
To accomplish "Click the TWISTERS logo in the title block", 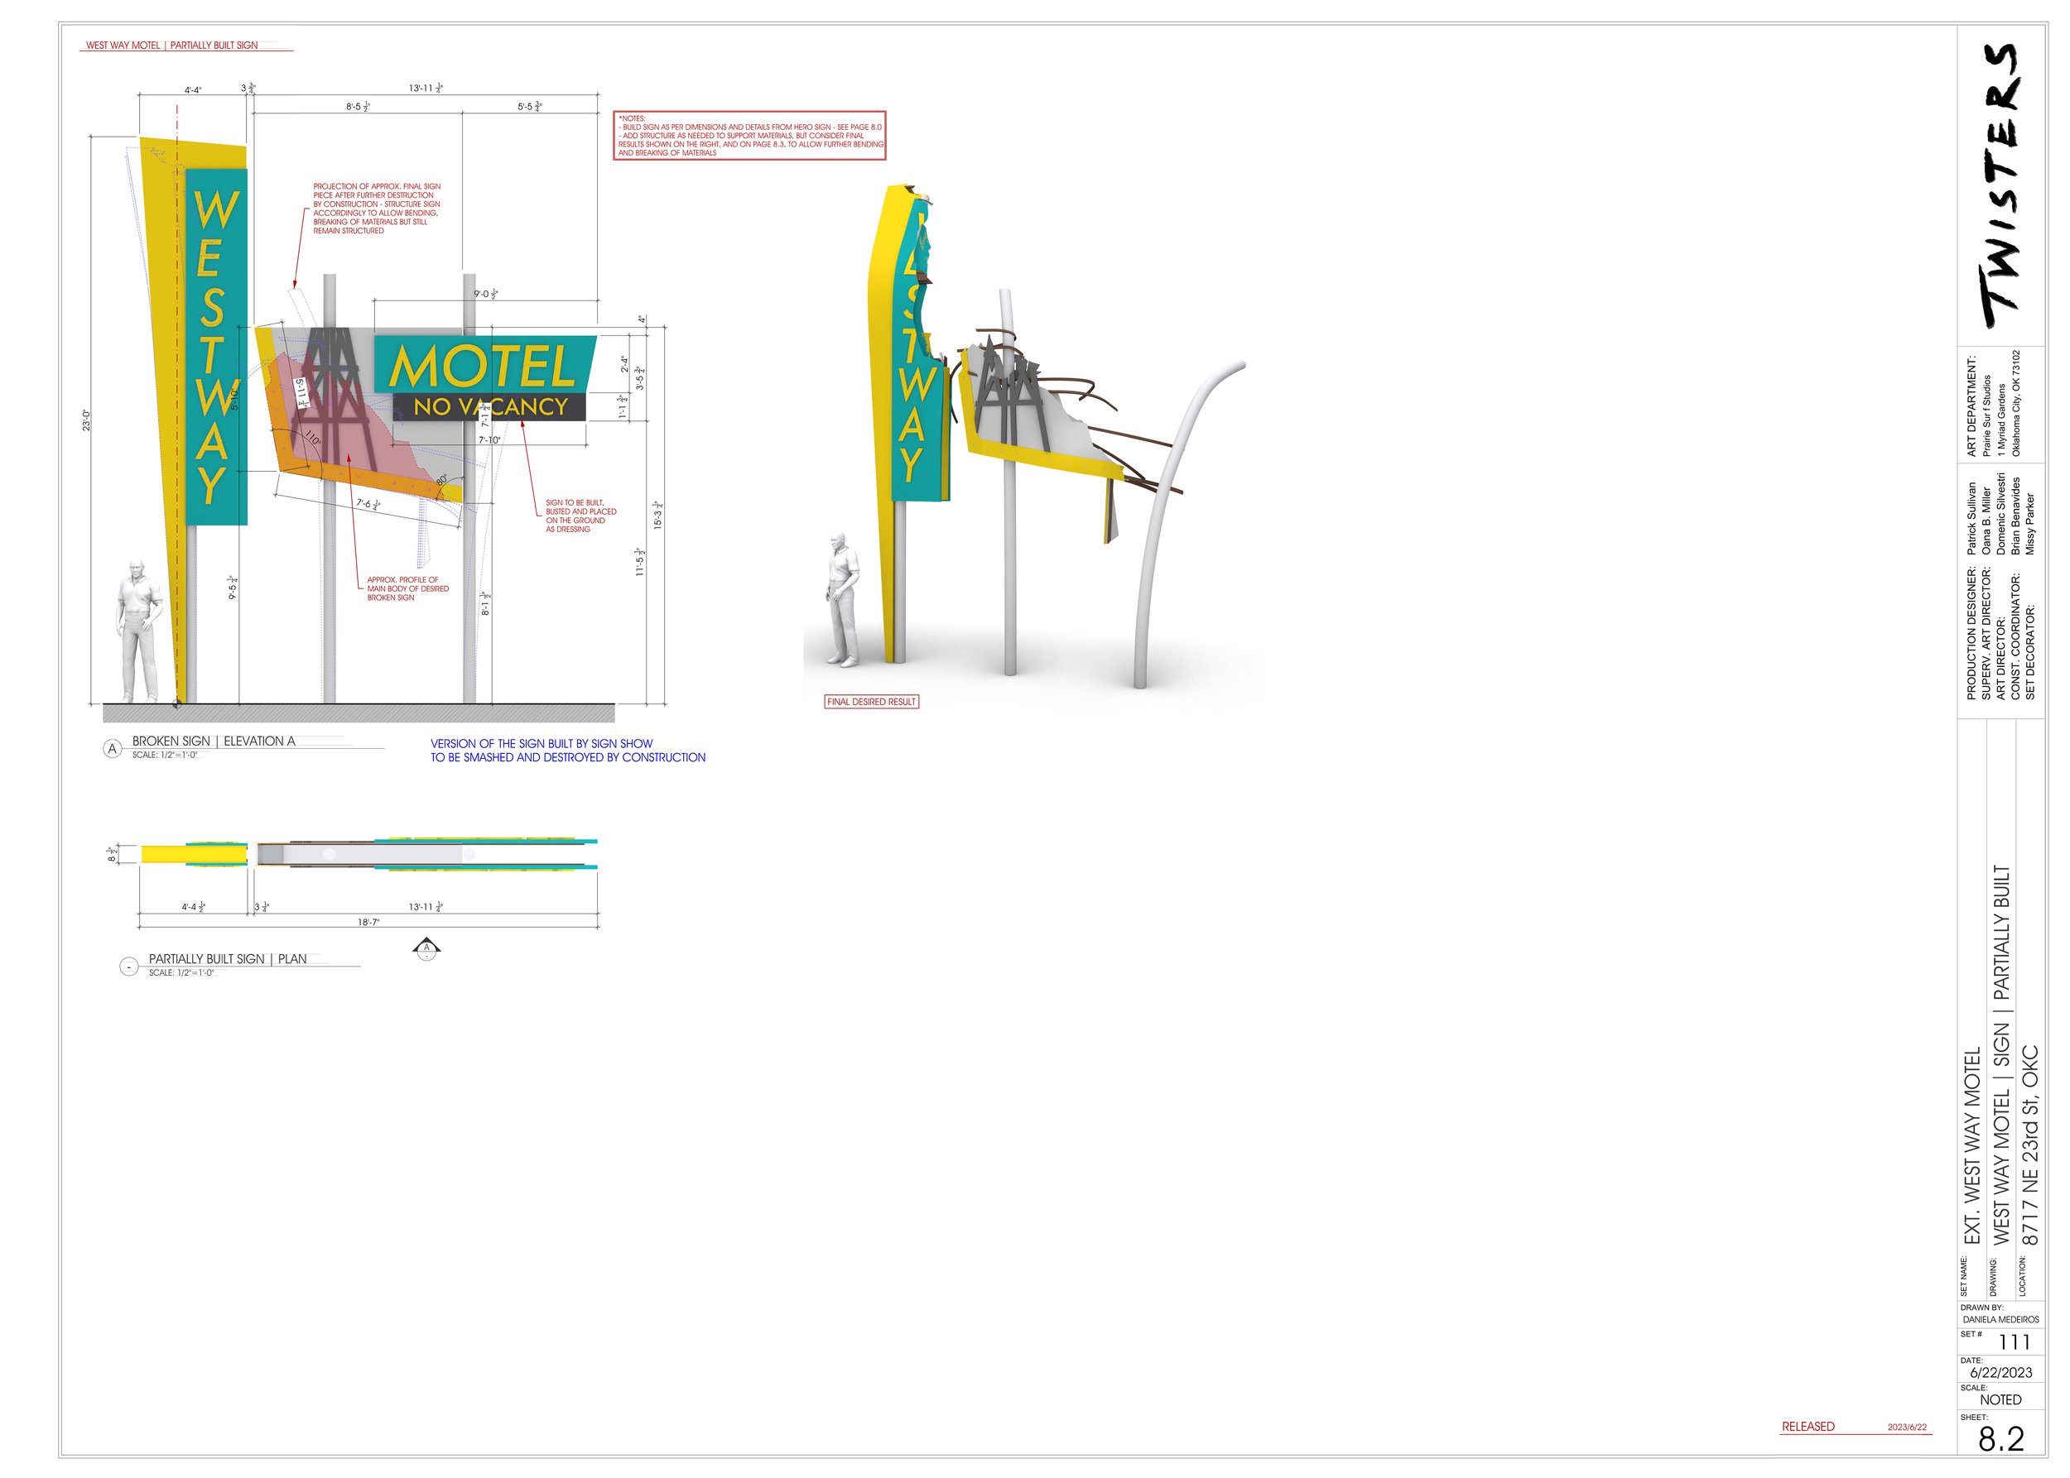I will pyautogui.click(x=2000, y=185).
